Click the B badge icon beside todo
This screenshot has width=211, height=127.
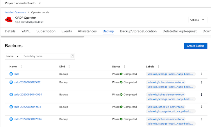click(x=11, y=74)
